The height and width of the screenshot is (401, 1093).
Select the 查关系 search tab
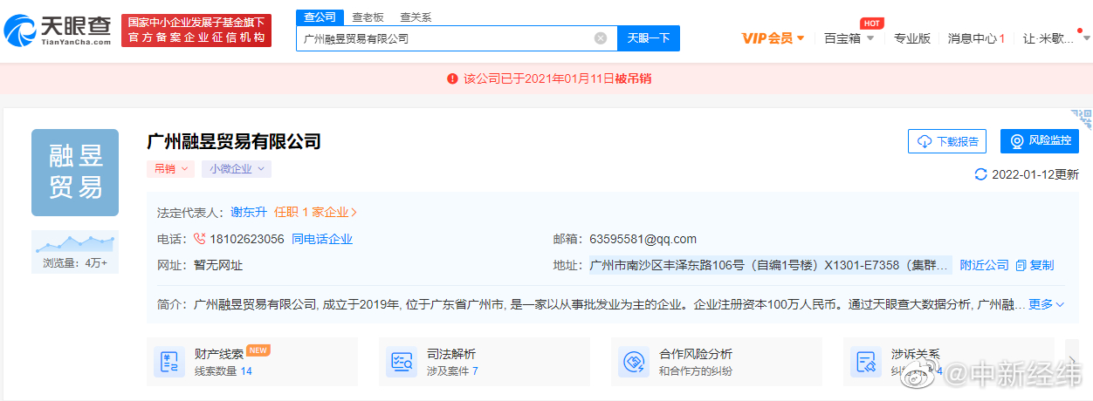tap(416, 17)
